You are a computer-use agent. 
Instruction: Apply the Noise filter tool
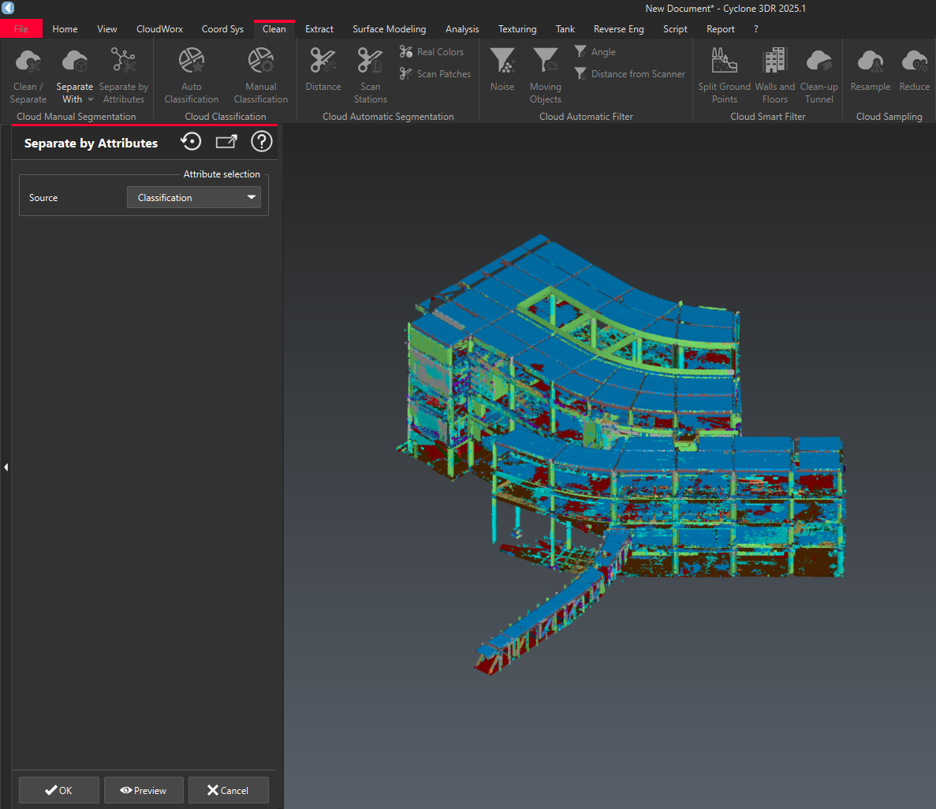(502, 62)
